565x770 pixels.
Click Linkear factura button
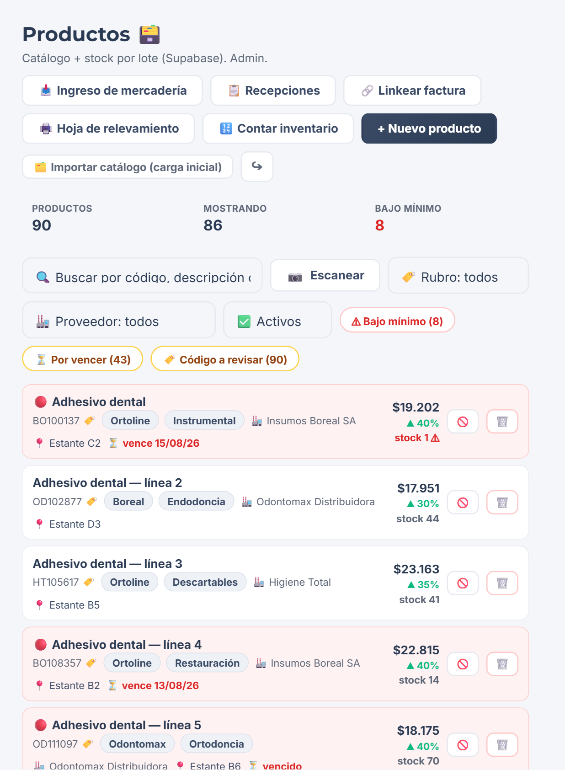pyautogui.click(x=412, y=91)
